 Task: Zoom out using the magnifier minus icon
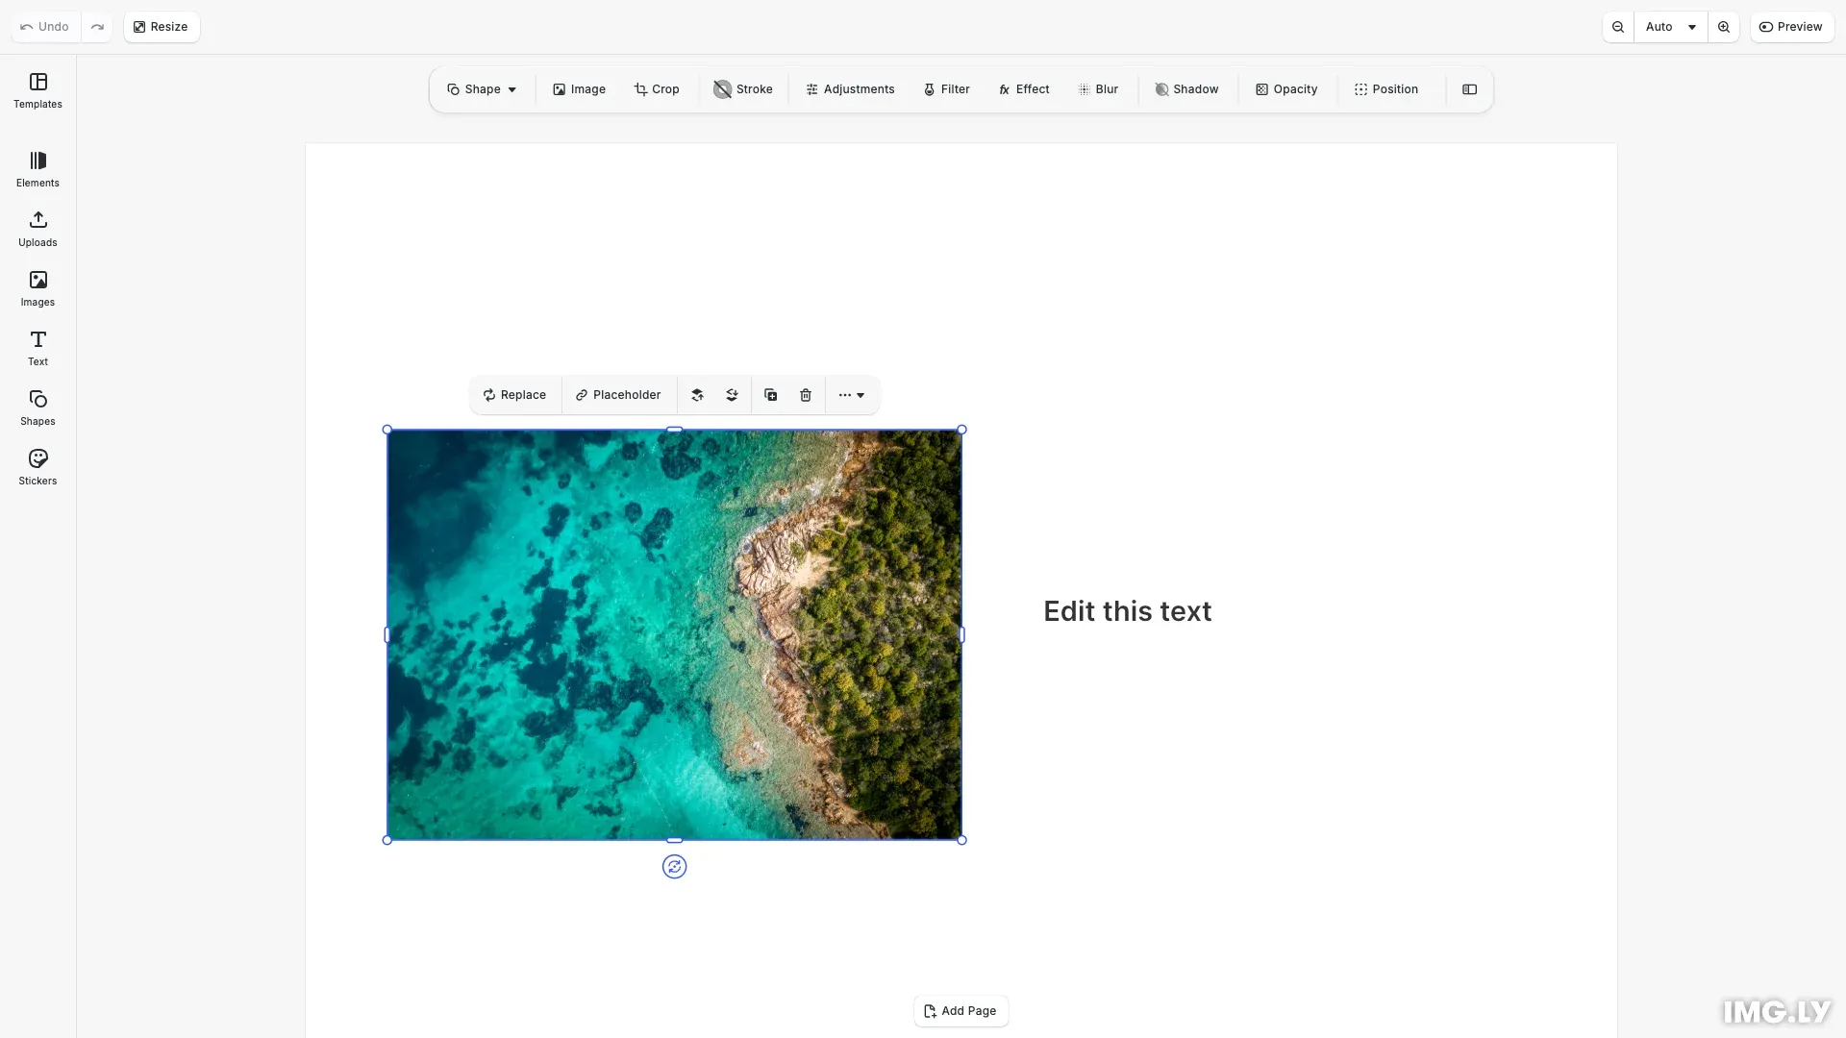(1617, 27)
